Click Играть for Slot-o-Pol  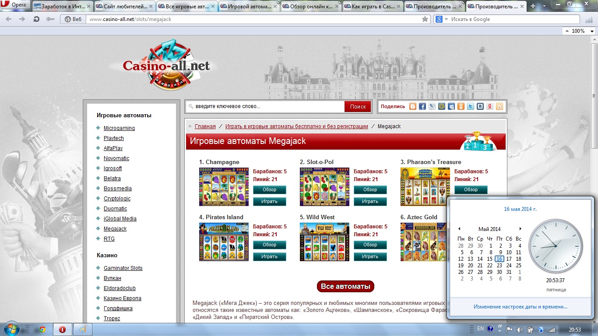(x=370, y=202)
